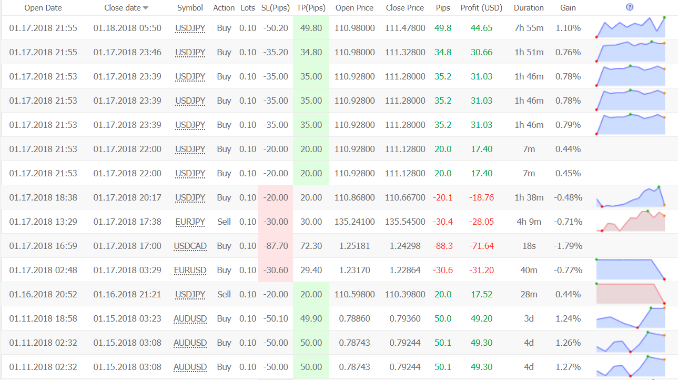Viewport: 678px width, 380px height.
Task: View sparkline chart for the 0.76% gain trade
Action: coord(630,52)
